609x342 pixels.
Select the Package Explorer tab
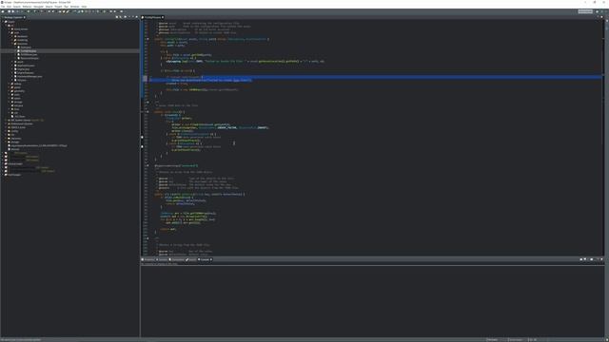click(x=13, y=17)
